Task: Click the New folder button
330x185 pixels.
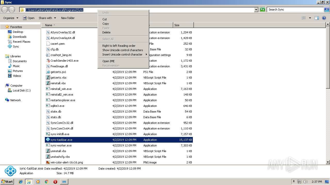Action: (x=68, y=18)
